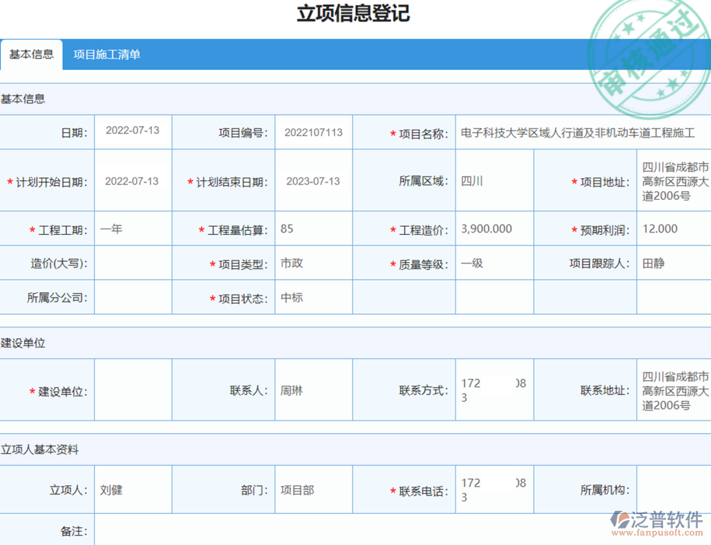The height and width of the screenshot is (545, 711).
Task: 打开项目类型"市政"选择框
Action: coord(312,263)
